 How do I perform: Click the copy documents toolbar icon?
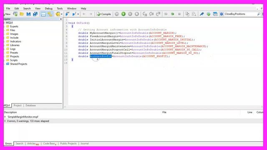pyautogui.click(x=187, y=14)
